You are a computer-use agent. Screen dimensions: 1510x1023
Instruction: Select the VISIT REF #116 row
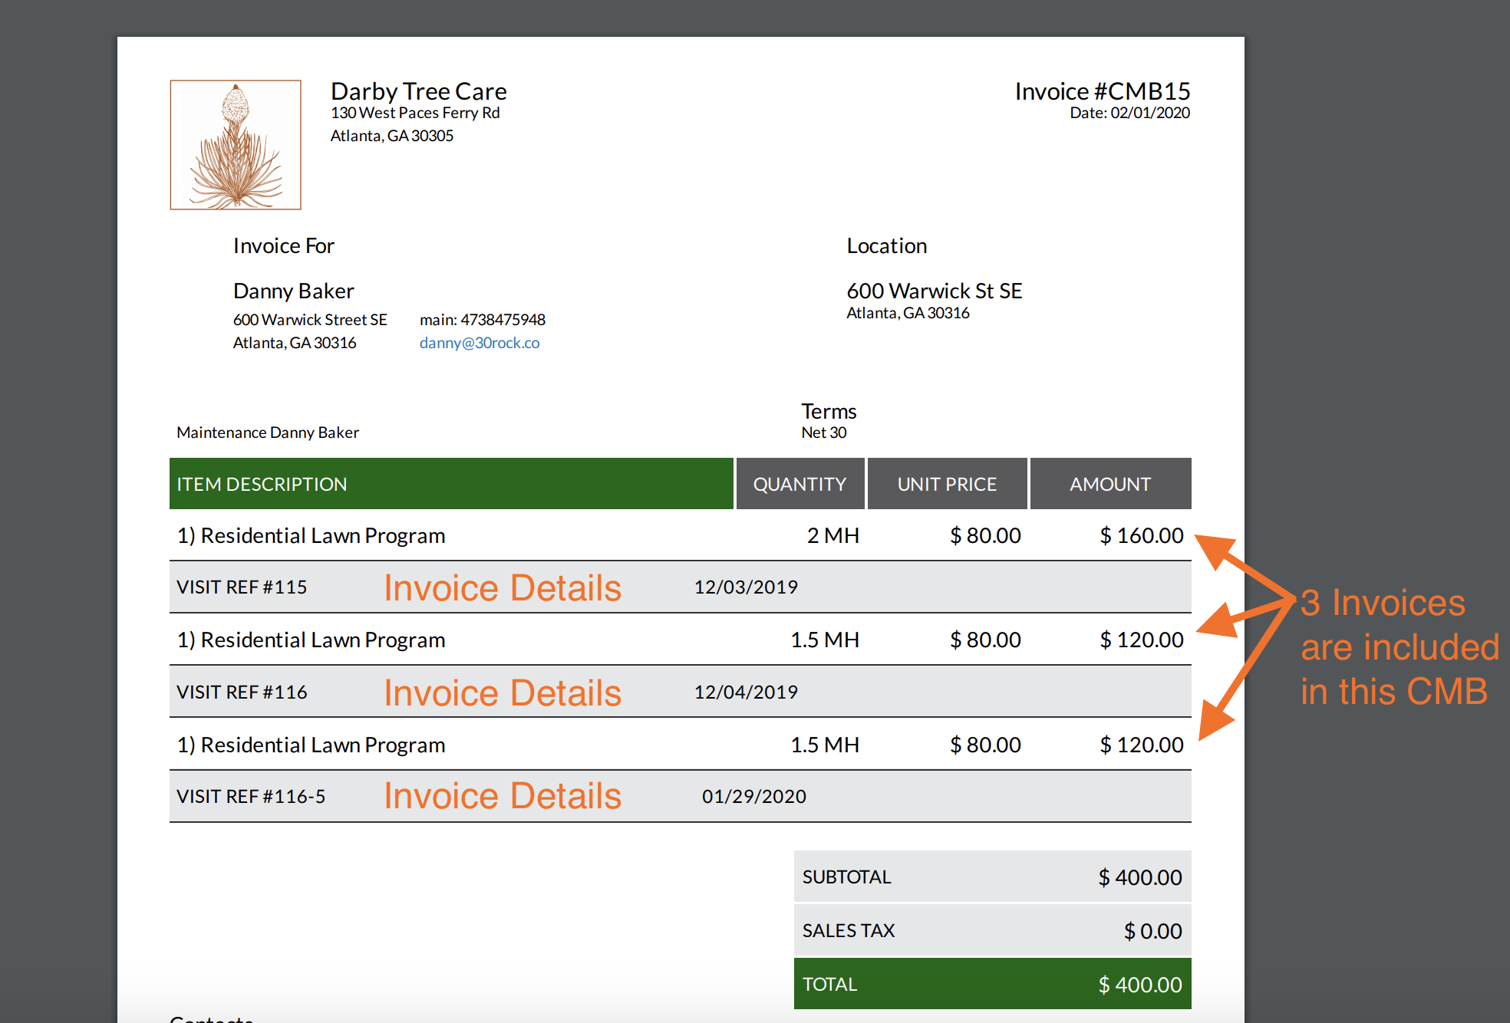(242, 692)
